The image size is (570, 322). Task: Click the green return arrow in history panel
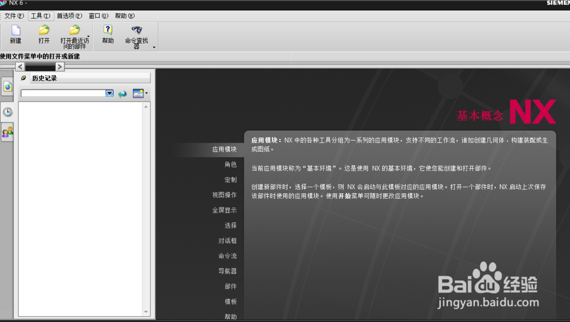122,94
